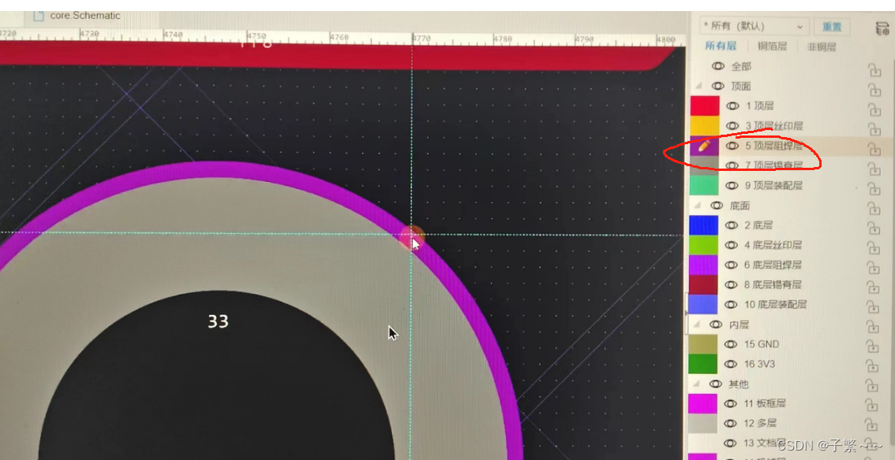Image resolution: width=895 pixels, height=460 pixels.
Task: Lock the 10 底层装配层 layer
Action: tap(874, 307)
